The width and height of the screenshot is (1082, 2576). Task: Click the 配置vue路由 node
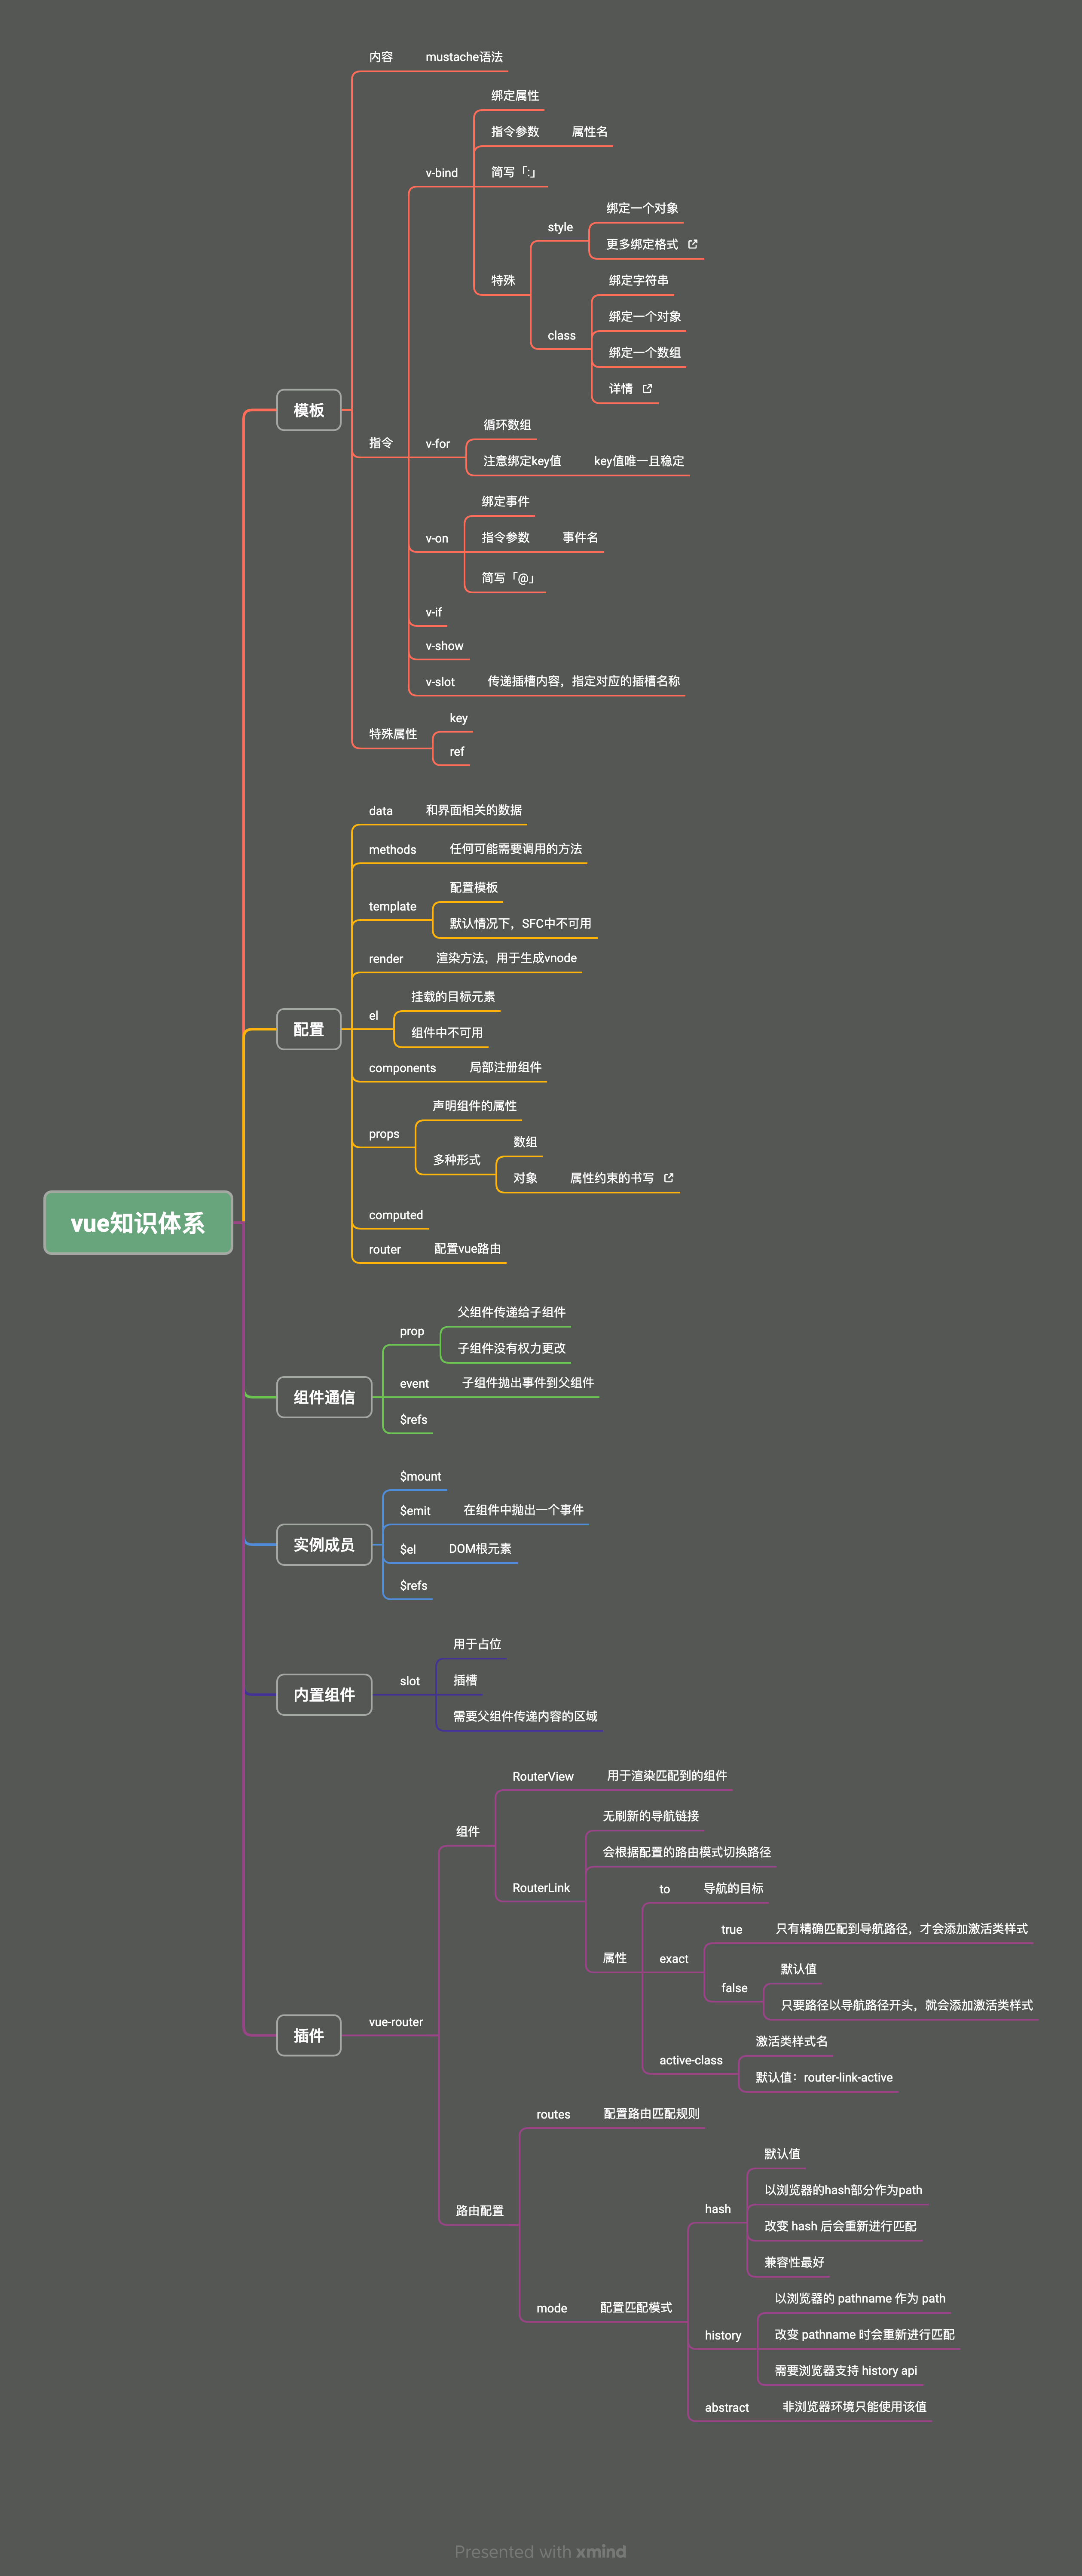pyautogui.click(x=468, y=1249)
